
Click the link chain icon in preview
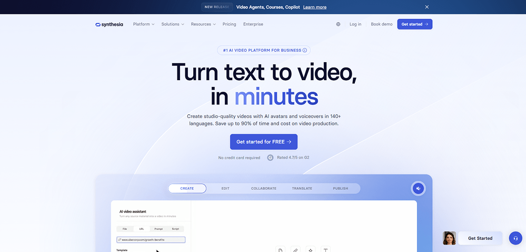click(295, 249)
